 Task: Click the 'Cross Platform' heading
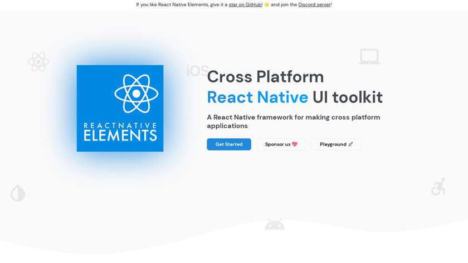[265, 76]
